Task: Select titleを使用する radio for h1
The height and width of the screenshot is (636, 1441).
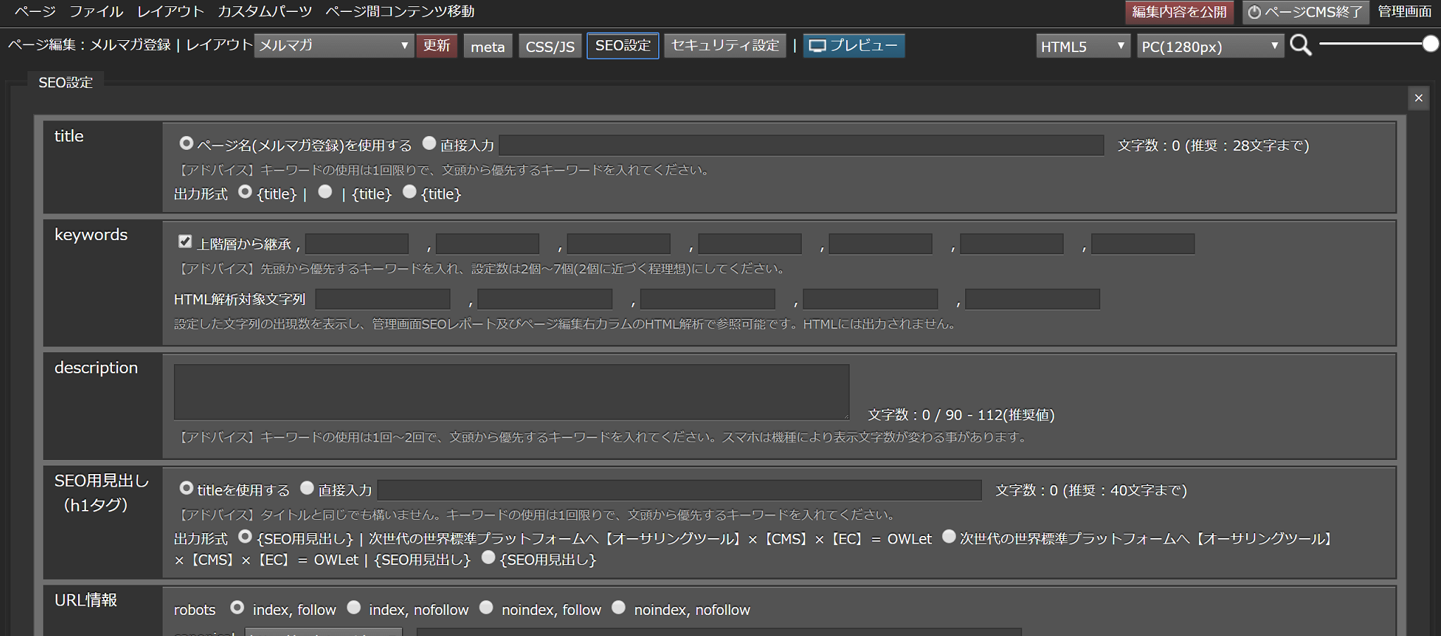Action: [x=187, y=487]
